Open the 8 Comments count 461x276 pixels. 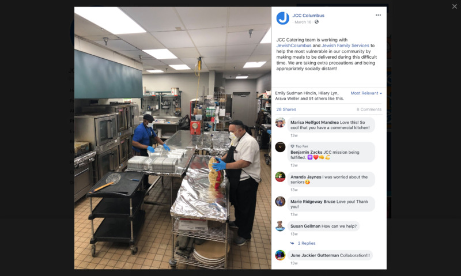point(369,109)
